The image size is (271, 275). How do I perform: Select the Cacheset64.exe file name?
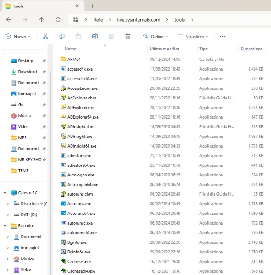[x=81, y=271]
